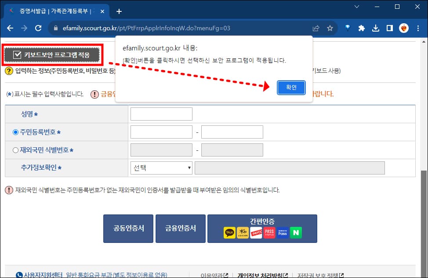Open the tab search chevron near window controls
Image resolution: width=428 pixels, height=278 pixels.
pos(357,7)
